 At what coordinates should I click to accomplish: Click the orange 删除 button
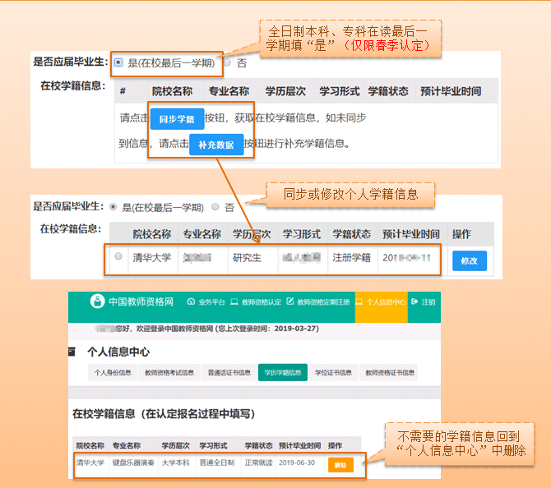[x=340, y=464]
